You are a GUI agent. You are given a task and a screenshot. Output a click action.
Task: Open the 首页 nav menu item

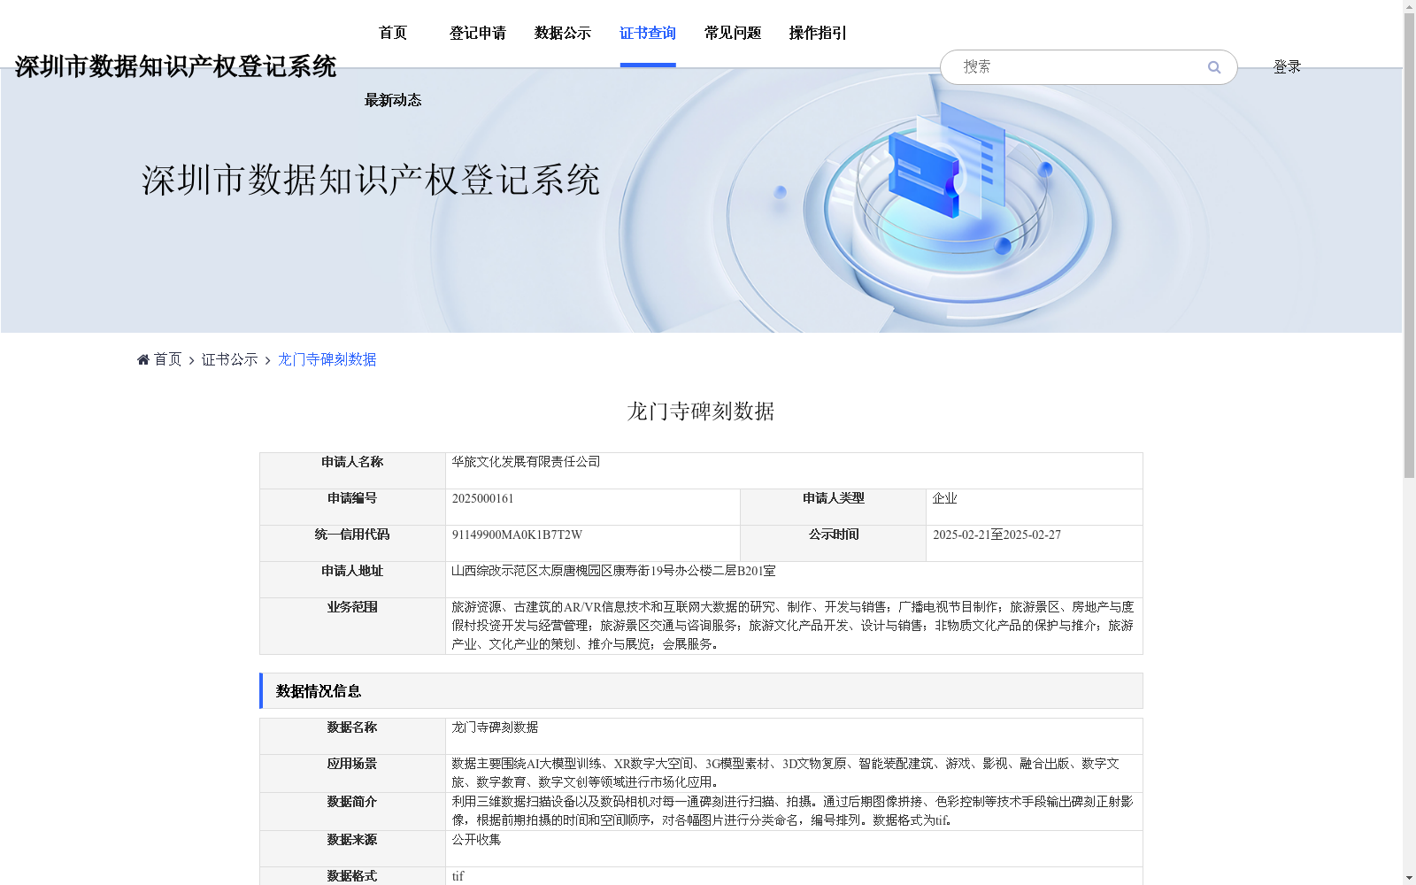click(x=393, y=33)
